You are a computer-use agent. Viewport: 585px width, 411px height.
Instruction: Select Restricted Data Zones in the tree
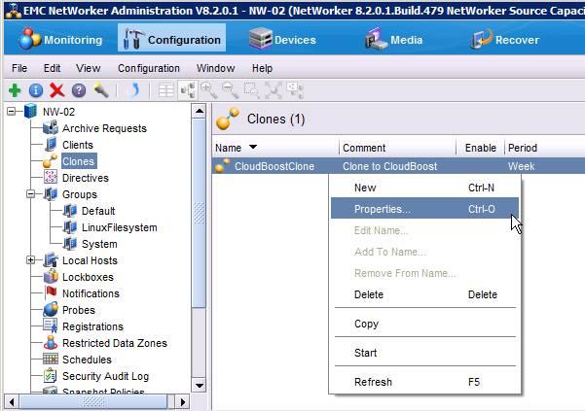click(x=115, y=343)
